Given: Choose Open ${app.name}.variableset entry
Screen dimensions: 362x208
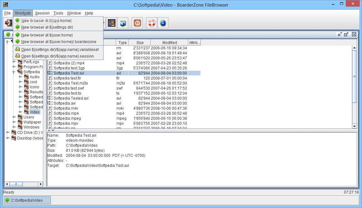Looking at the screenshot, I should (58, 50).
